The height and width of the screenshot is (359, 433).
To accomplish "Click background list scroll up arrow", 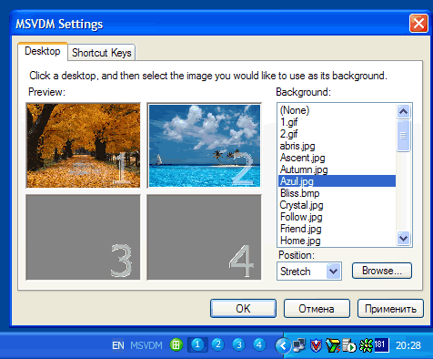I will (x=403, y=111).
